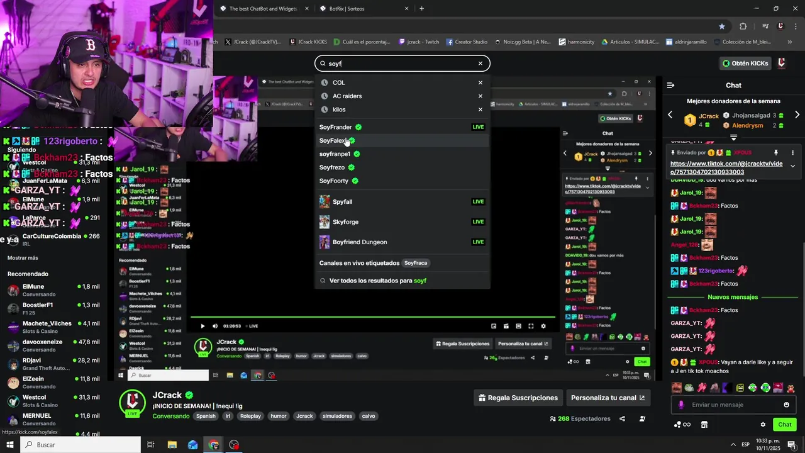This screenshot has width=805, height=453.
Task: Open the channel points infinity icon
Action: 682,425
